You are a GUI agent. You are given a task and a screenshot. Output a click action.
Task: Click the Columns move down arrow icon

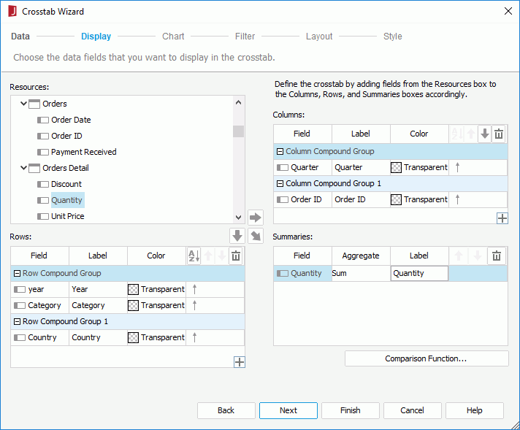[x=484, y=134]
